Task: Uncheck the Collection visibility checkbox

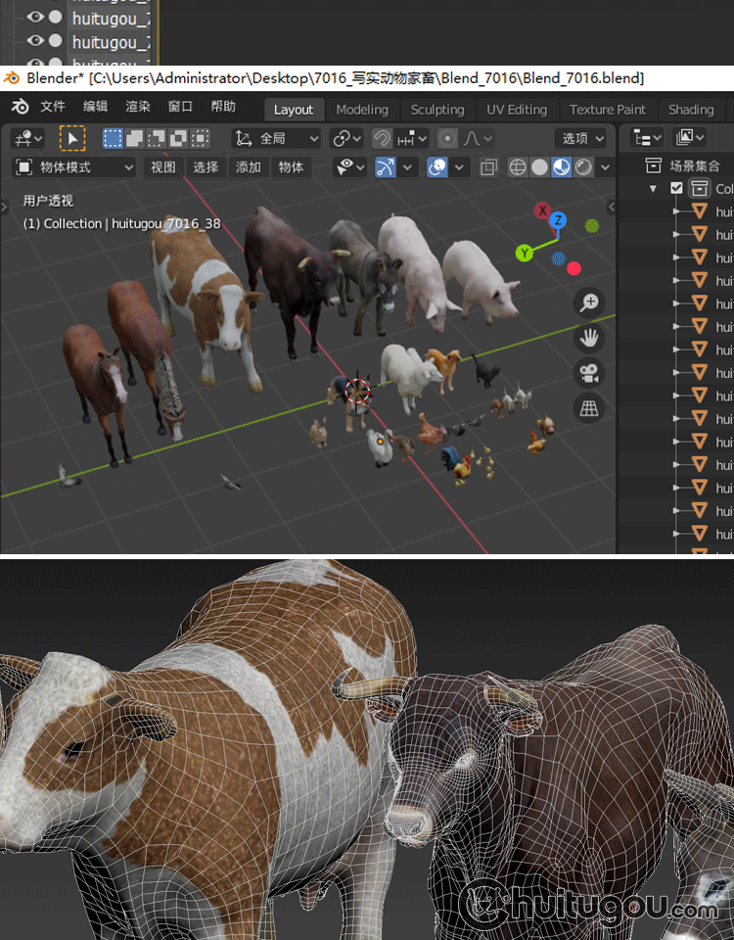Action: click(x=676, y=189)
